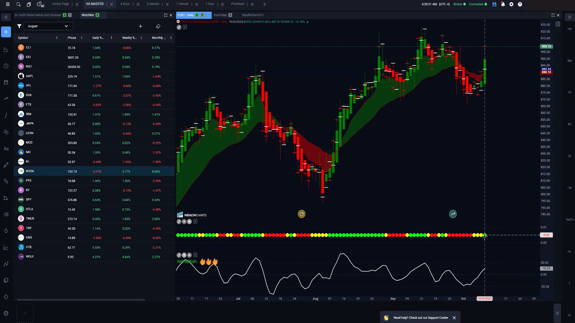The height and width of the screenshot is (323, 575).
Task: Maximize the COST chart panel
Action: click(553, 15)
